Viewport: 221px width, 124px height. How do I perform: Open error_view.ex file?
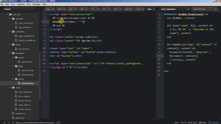point(24,96)
